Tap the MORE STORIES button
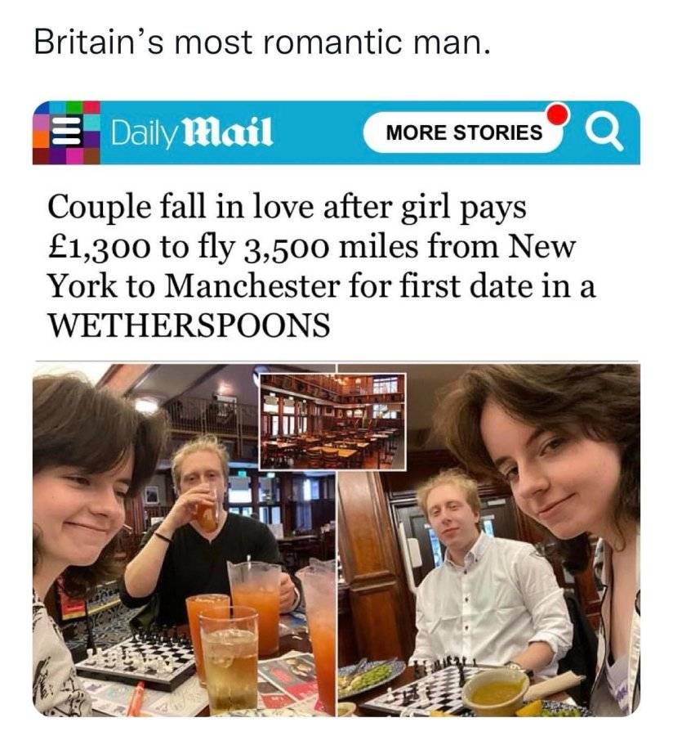Screen dimensions: 673x736 click(464, 132)
